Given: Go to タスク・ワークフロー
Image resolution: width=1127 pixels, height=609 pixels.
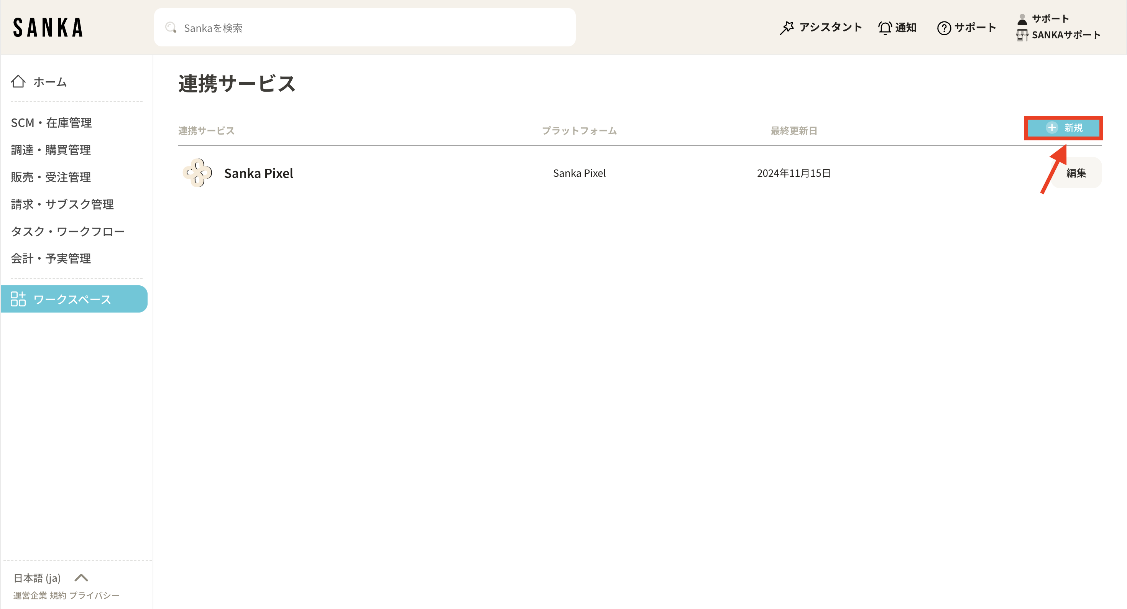Looking at the screenshot, I should click(68, 231).
